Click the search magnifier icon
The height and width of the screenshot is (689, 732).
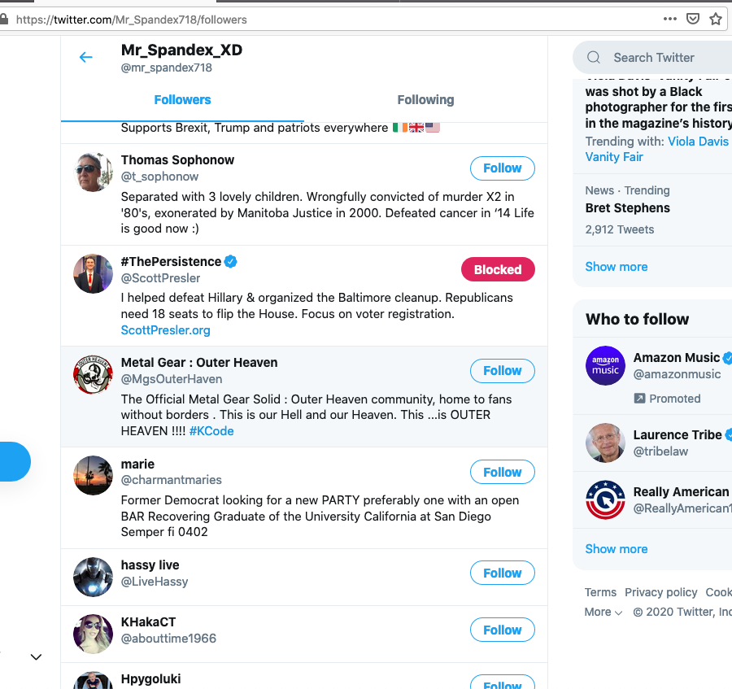click(594, 58)
